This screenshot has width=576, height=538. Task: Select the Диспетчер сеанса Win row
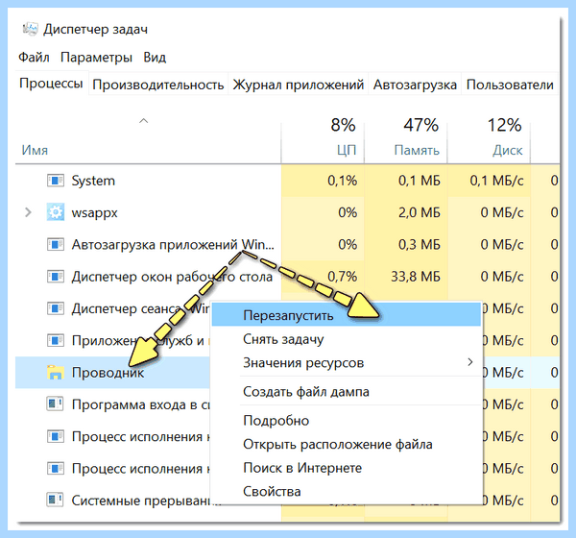pyautogui.click(x=112, y=308)
